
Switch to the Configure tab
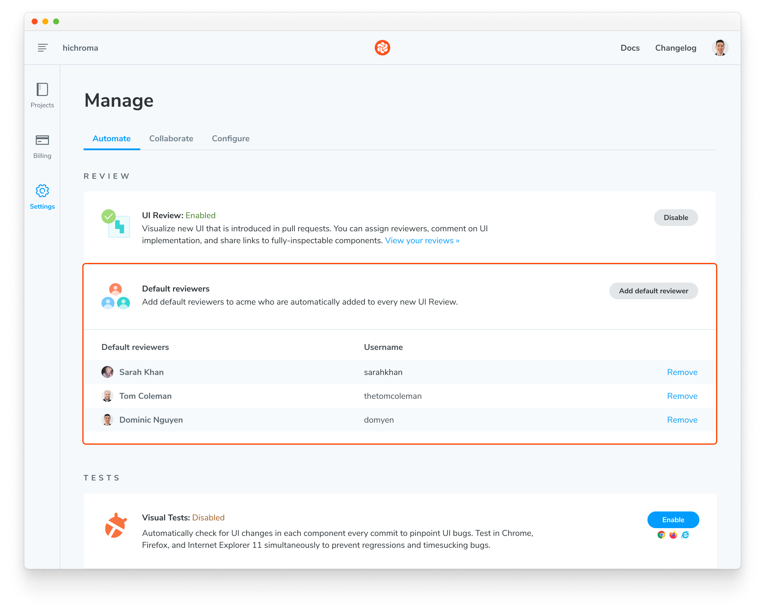coord(231,139)
